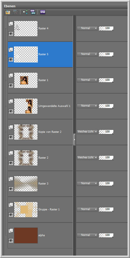The height and width of the screenshot is (258, 130).
Task: Hide the Raster 5 layer
Action: coord(11,60)
